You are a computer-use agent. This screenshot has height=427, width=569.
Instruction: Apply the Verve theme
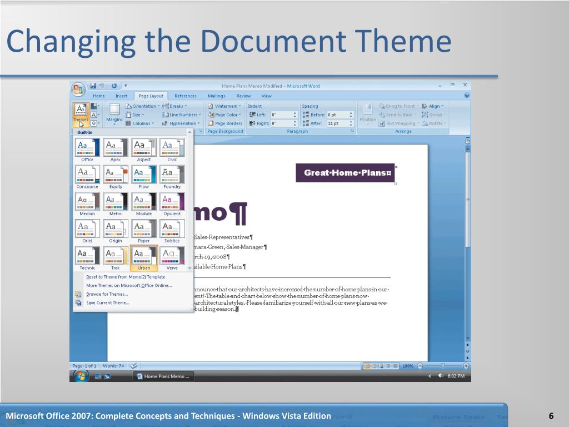172,258
